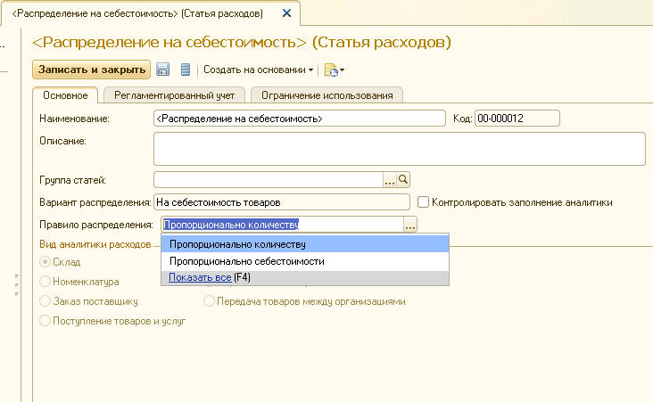Open the Правило распределения ellipsis button
This screenshot has width=653, height=402.
coord(410,225)
